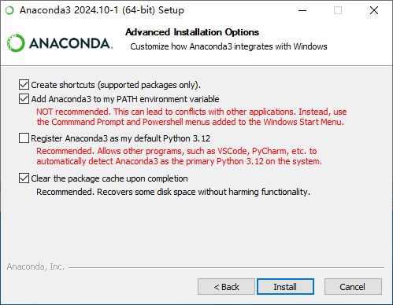This screenshot has width=393, height=305.
Task: Uncheck the Create shortcuts checkbox
Action: click(24, 85)
